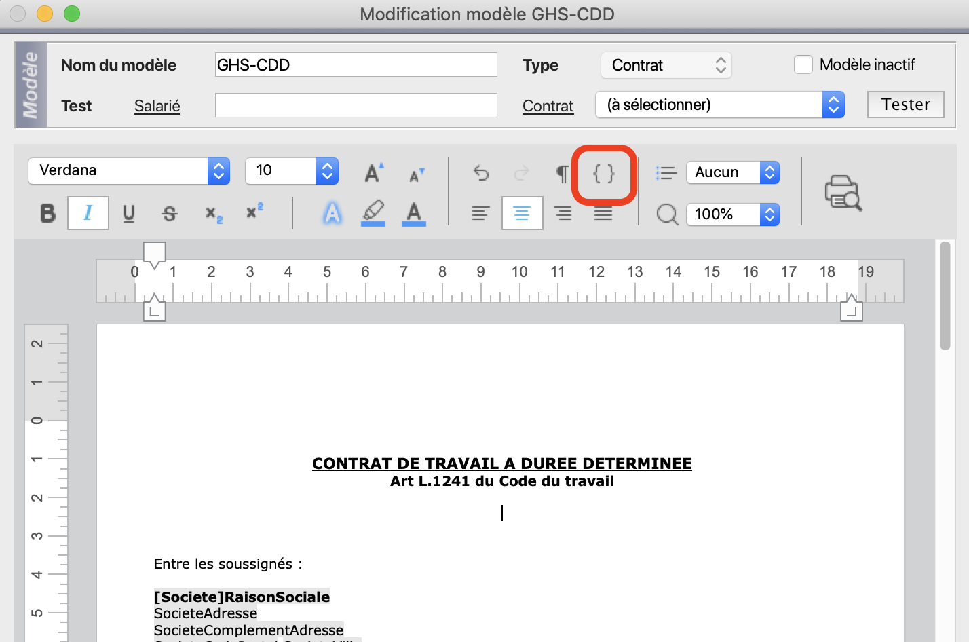Click the title CONTRAT DE TRAVAIL A DUREE DETERMINEE
This screenshot has height=642, width=969.
click(502, 464)
